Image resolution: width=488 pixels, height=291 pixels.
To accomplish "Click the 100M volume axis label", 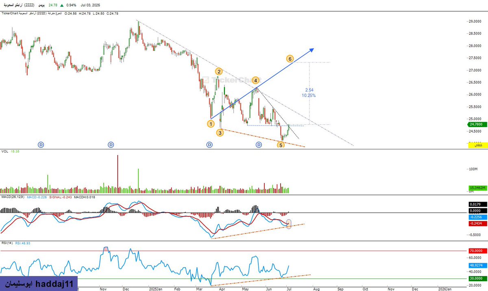I will coord(473,168).
